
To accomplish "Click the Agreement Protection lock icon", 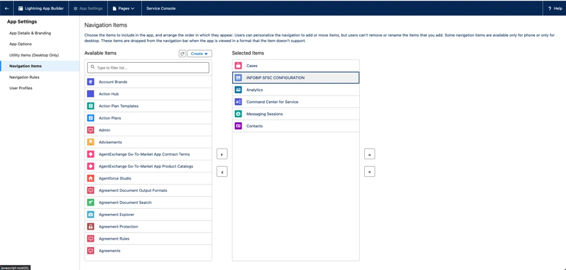I will click(91, 226).
